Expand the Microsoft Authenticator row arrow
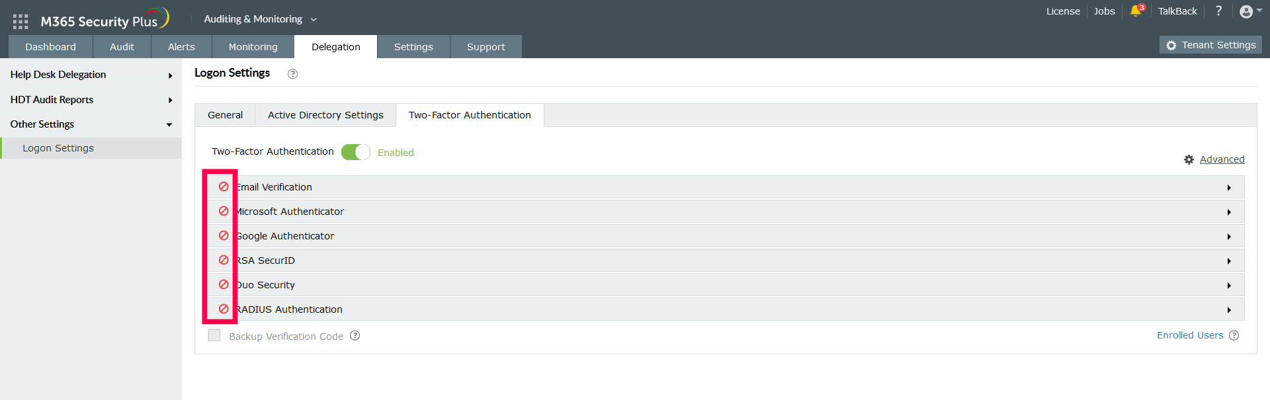 tap(1229, 212)
